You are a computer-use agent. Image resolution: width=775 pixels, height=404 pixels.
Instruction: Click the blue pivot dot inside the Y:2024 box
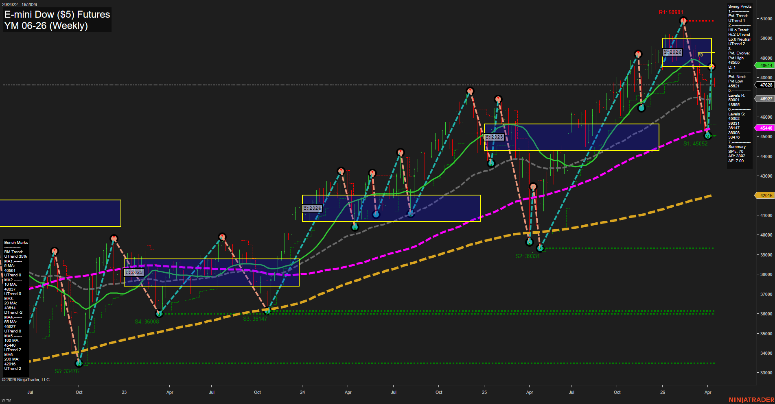(376, 215)
